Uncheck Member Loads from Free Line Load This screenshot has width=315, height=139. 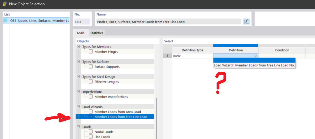click(91, 117)
